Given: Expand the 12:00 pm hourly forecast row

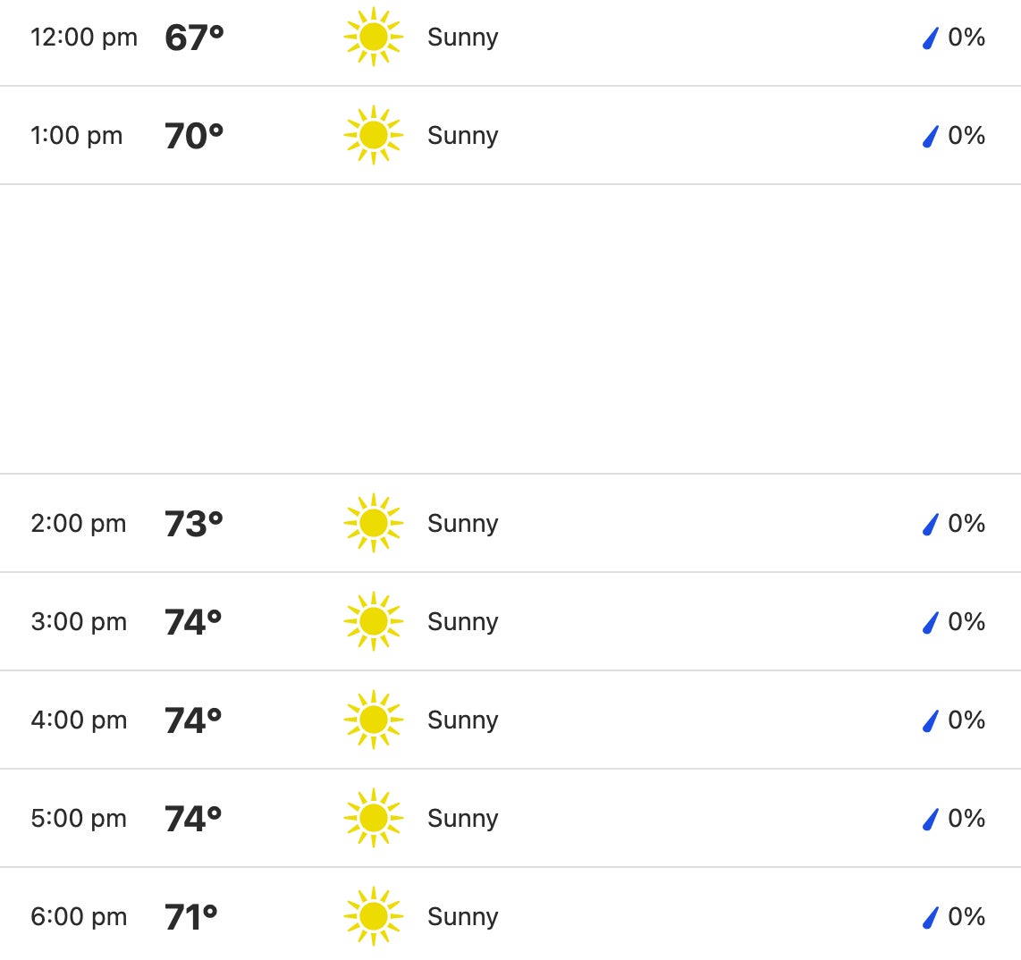Looking at the screenshot, I should pyautogui.click(x=84, y=38).
